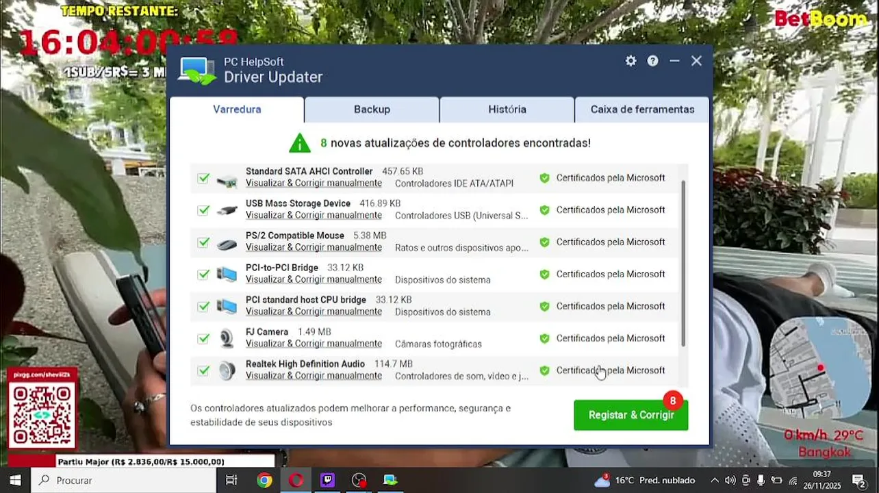This screenshot has width=879, height=493.
Task: Uncheck Realtek High Definition Audio checkbox
Action: (203, 371)
